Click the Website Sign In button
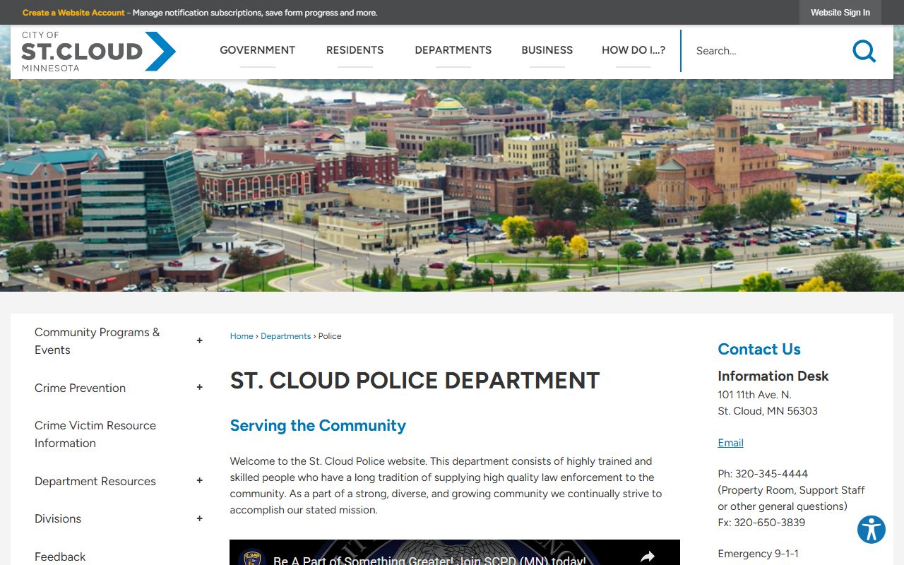The height and width of the screenshot is (565, 904). 840,13
